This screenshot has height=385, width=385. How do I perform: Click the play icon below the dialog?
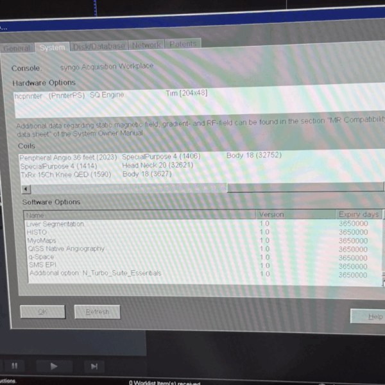click(x=54, y=366)
